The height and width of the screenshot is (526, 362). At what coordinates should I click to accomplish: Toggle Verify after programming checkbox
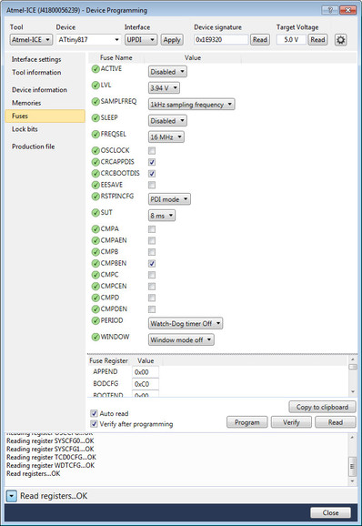[95, 424]
